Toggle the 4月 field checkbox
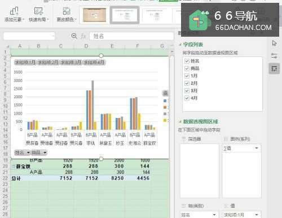 coord(187,98)
